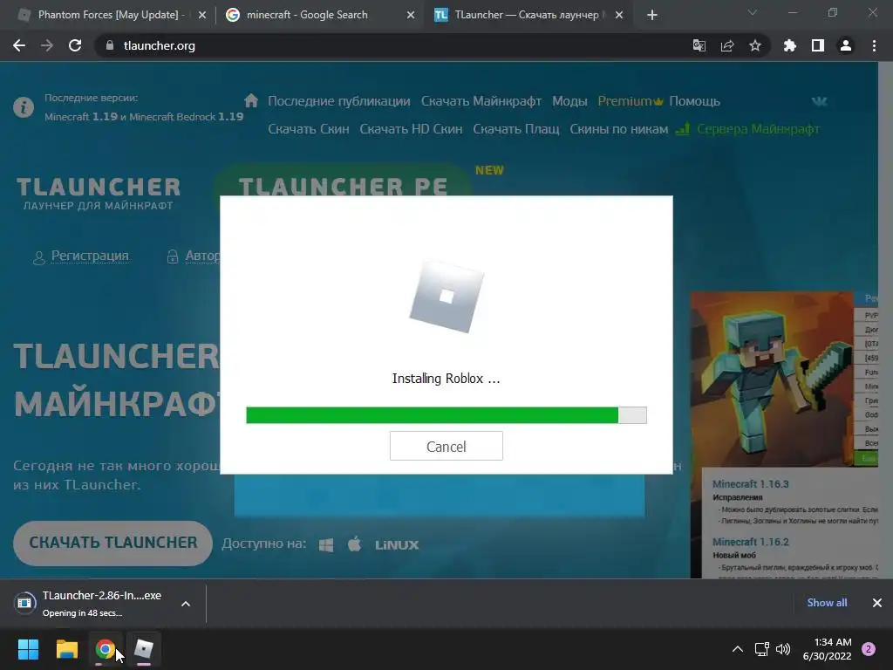Click the Minecraft Steve character image
893x670 pixels.
(772, 379)
